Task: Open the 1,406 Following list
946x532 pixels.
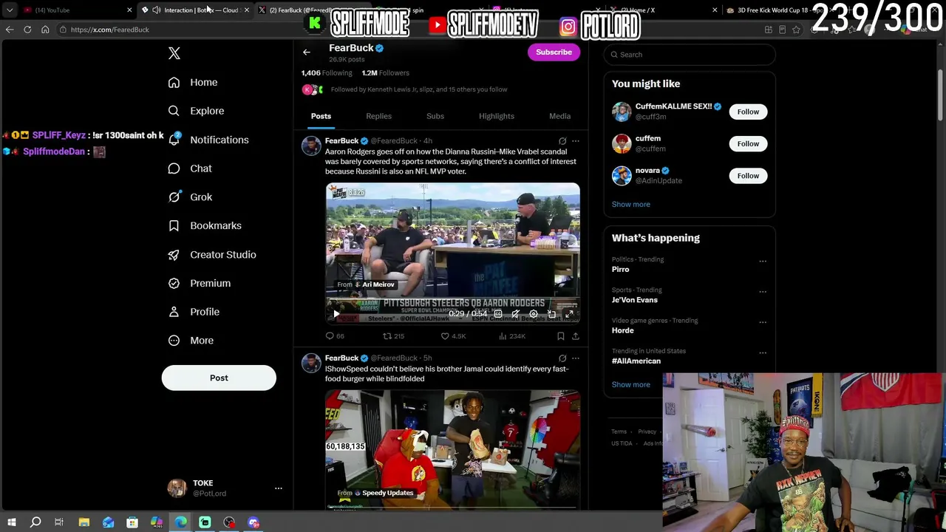Action: tap(327, 73)
